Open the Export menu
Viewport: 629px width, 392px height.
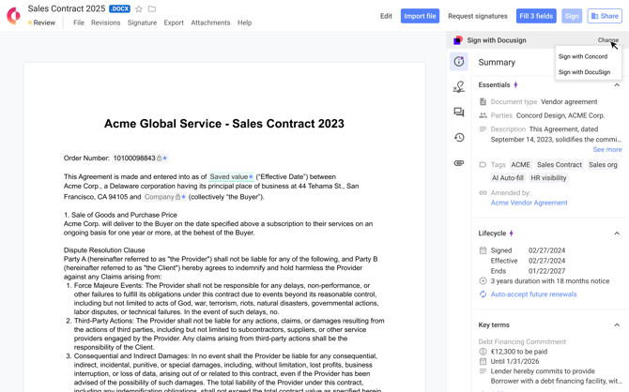[174, 23]
